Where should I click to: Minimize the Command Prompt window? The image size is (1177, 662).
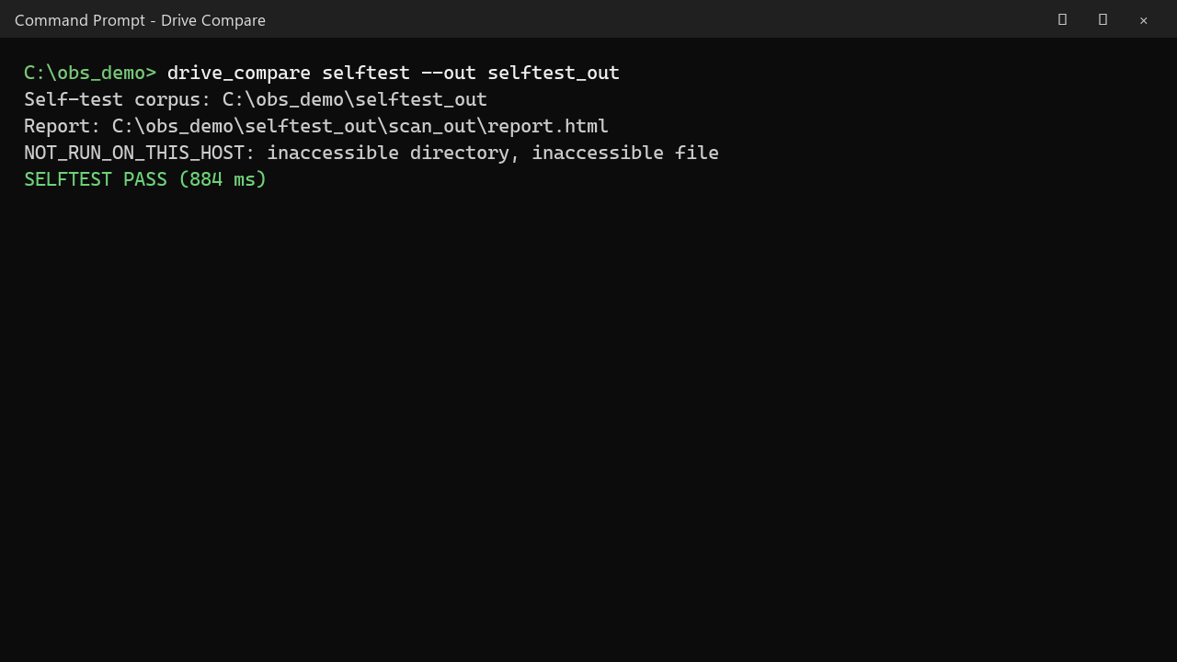[x=1062, y=19]
